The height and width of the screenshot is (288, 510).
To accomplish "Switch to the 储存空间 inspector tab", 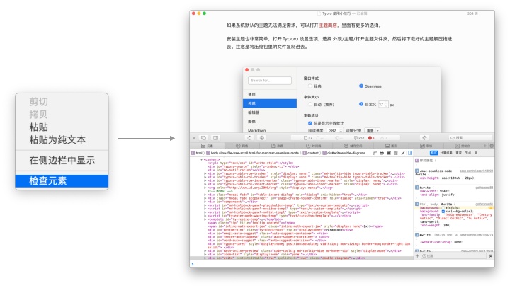I will (x=353, y=146).
